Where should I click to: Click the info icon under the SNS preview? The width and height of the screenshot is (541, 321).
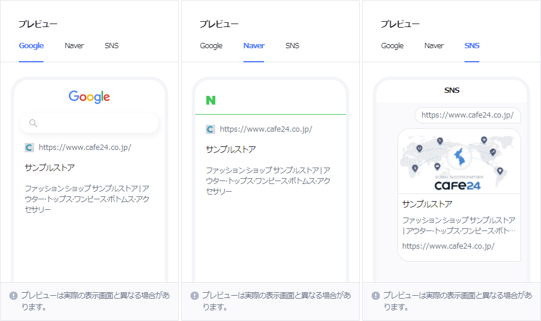[376, 296]
